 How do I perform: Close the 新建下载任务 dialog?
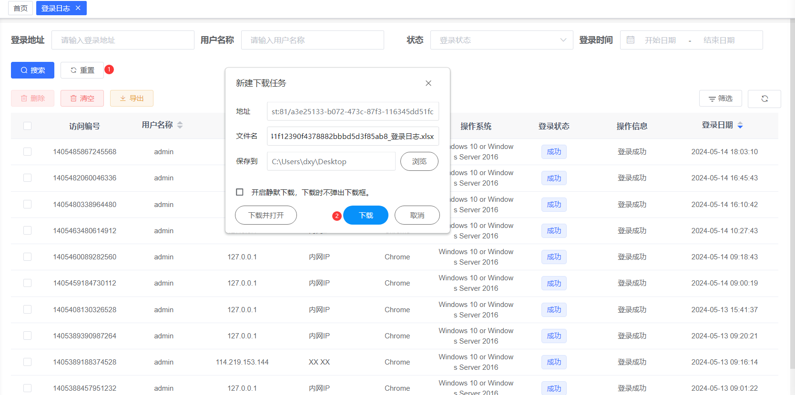[428, 83]
